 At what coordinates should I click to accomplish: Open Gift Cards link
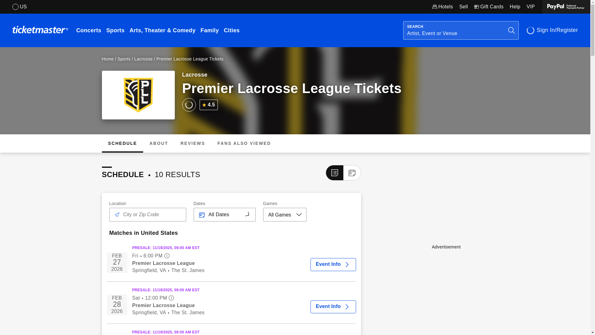pyautogui.click(x=489, y=7)
